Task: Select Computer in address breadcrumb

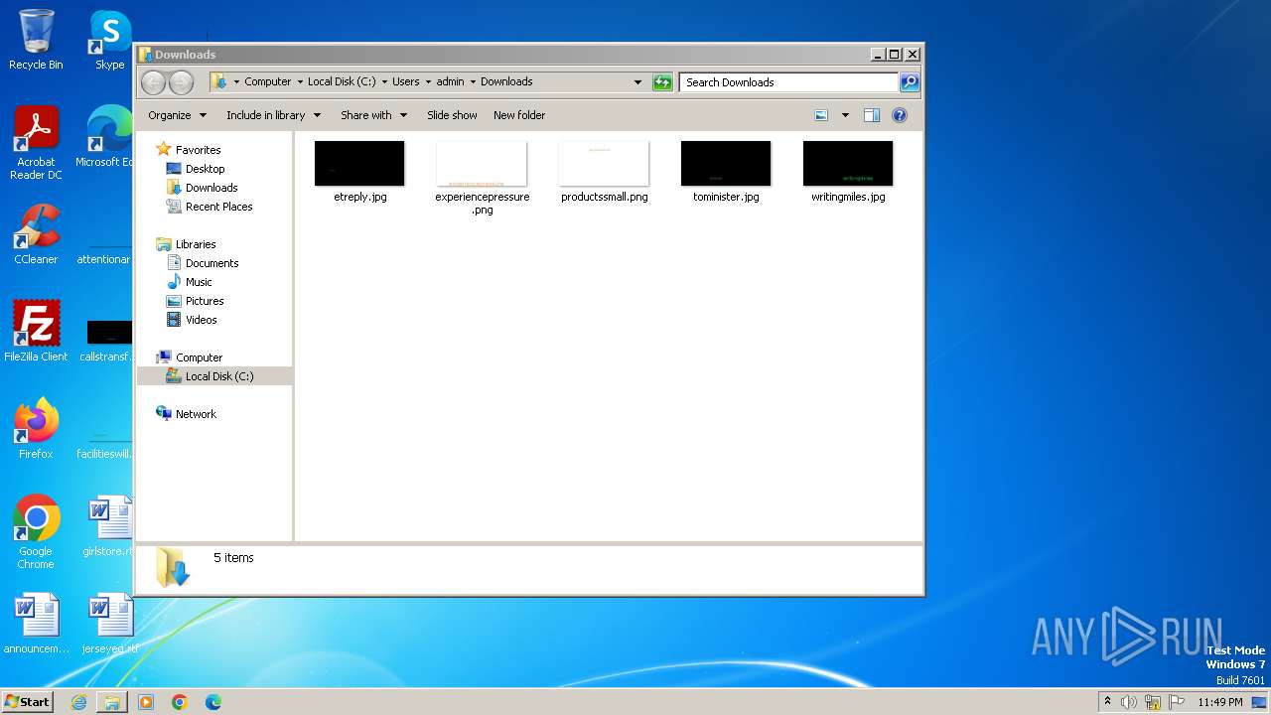Action: [x=268, y=82]
